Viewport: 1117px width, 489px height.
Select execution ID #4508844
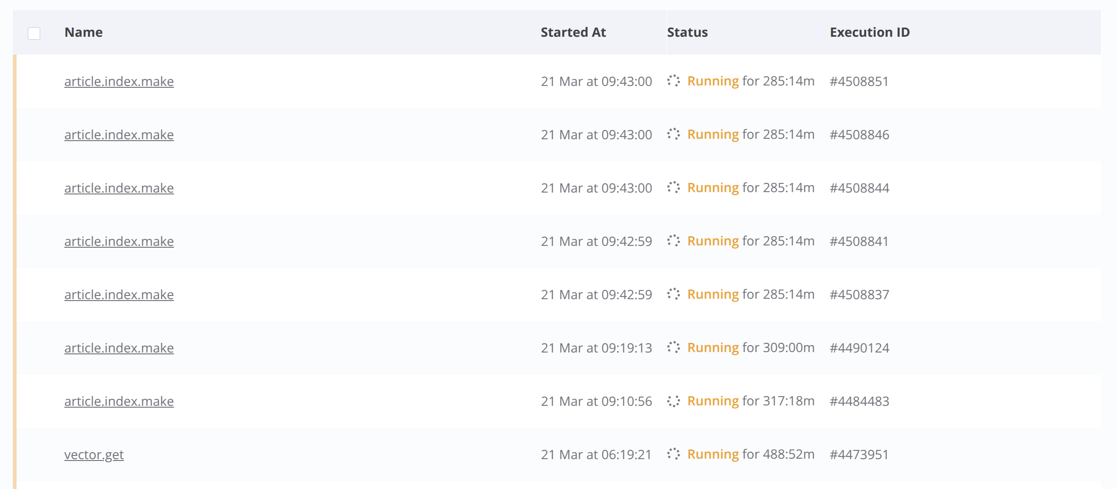(859, 188)
